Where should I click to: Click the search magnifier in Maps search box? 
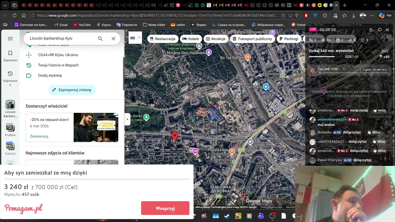click(x=100, y=39)
